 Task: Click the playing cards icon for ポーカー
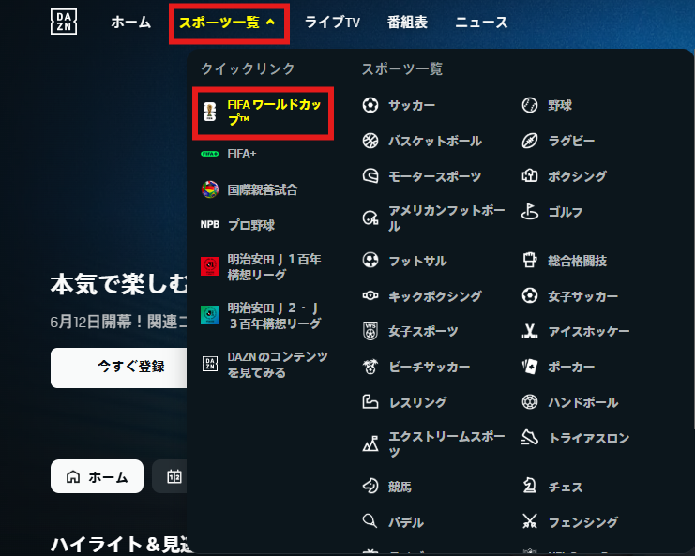tap(530, 367)
